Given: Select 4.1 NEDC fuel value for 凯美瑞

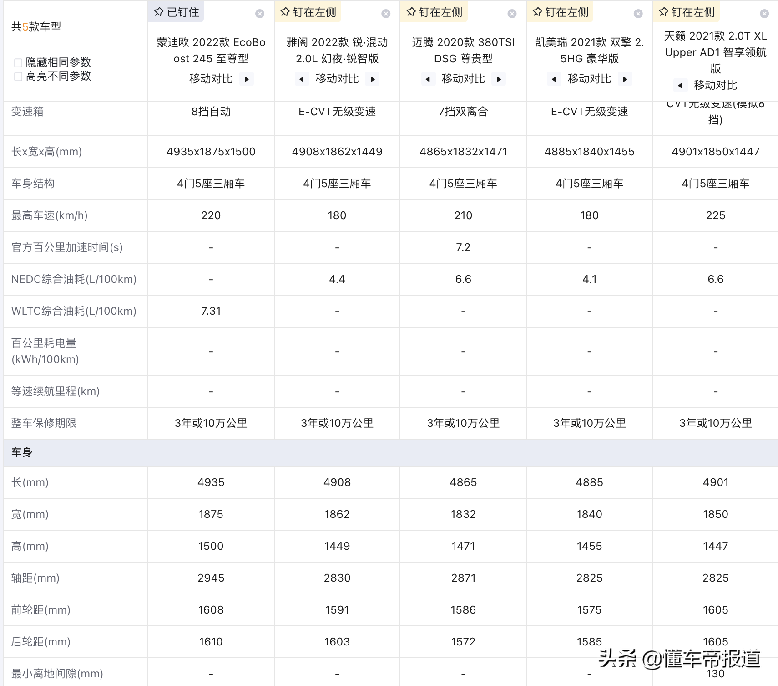Looking at the screenshot, I should tap(590, 279).
